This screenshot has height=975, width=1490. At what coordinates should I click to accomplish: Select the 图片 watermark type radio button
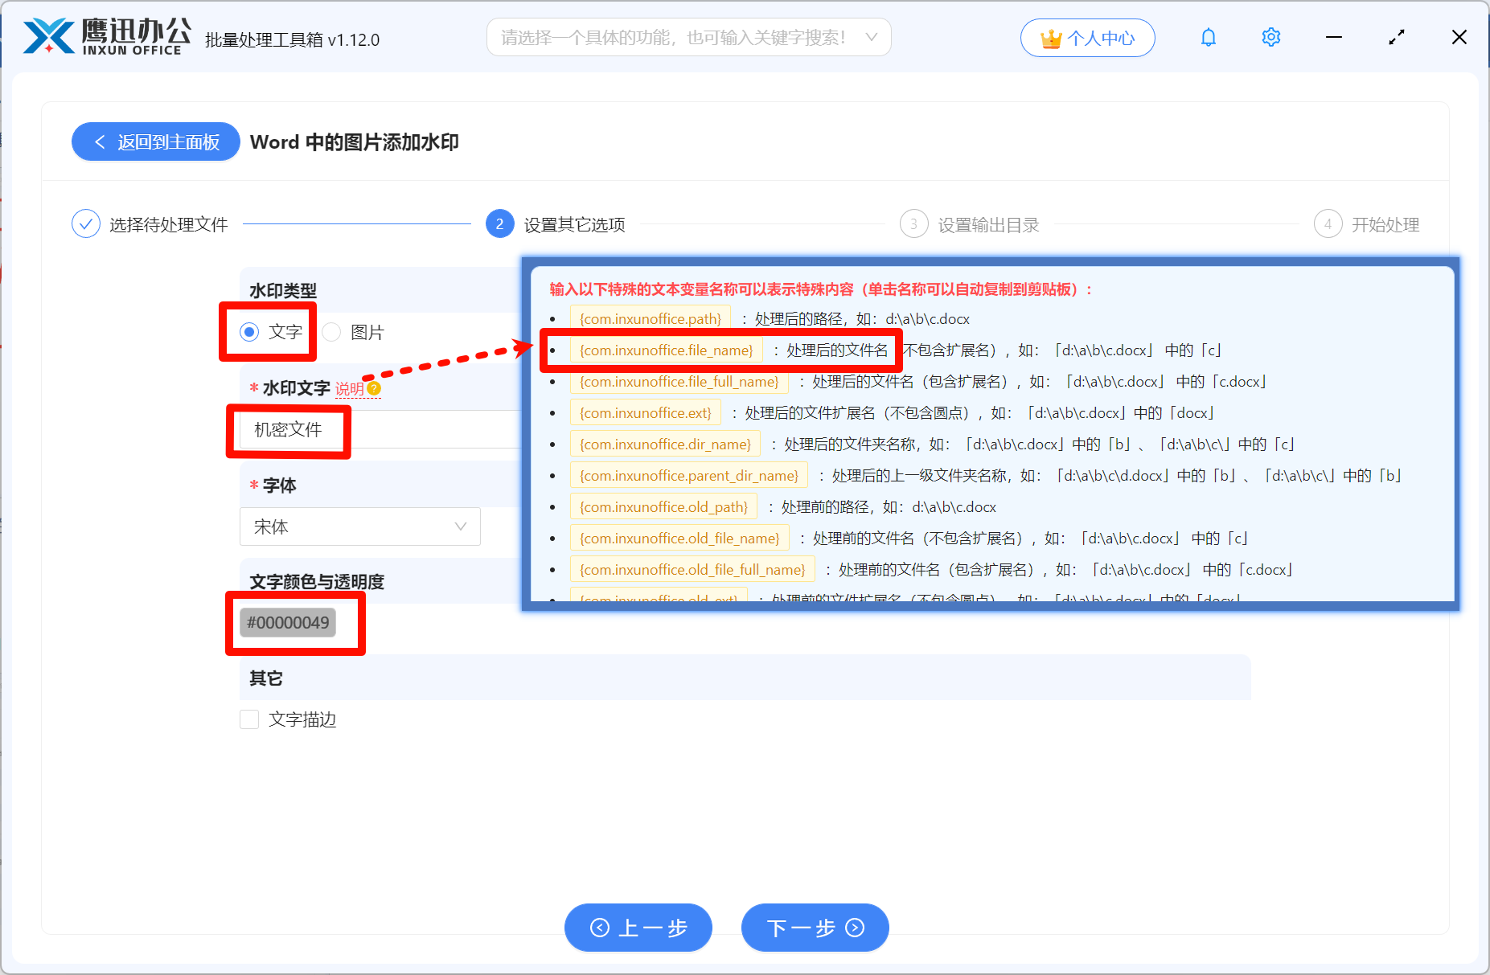pos(331,332)
